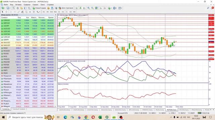Select the XAUUSD row in Market Watch

pos(28,42)
